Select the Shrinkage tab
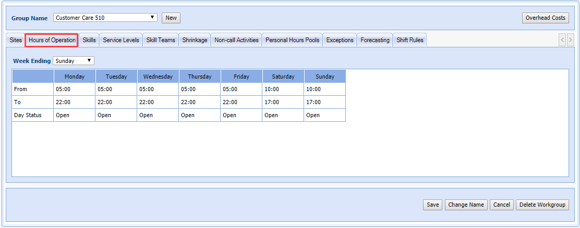 pos(195,40)
